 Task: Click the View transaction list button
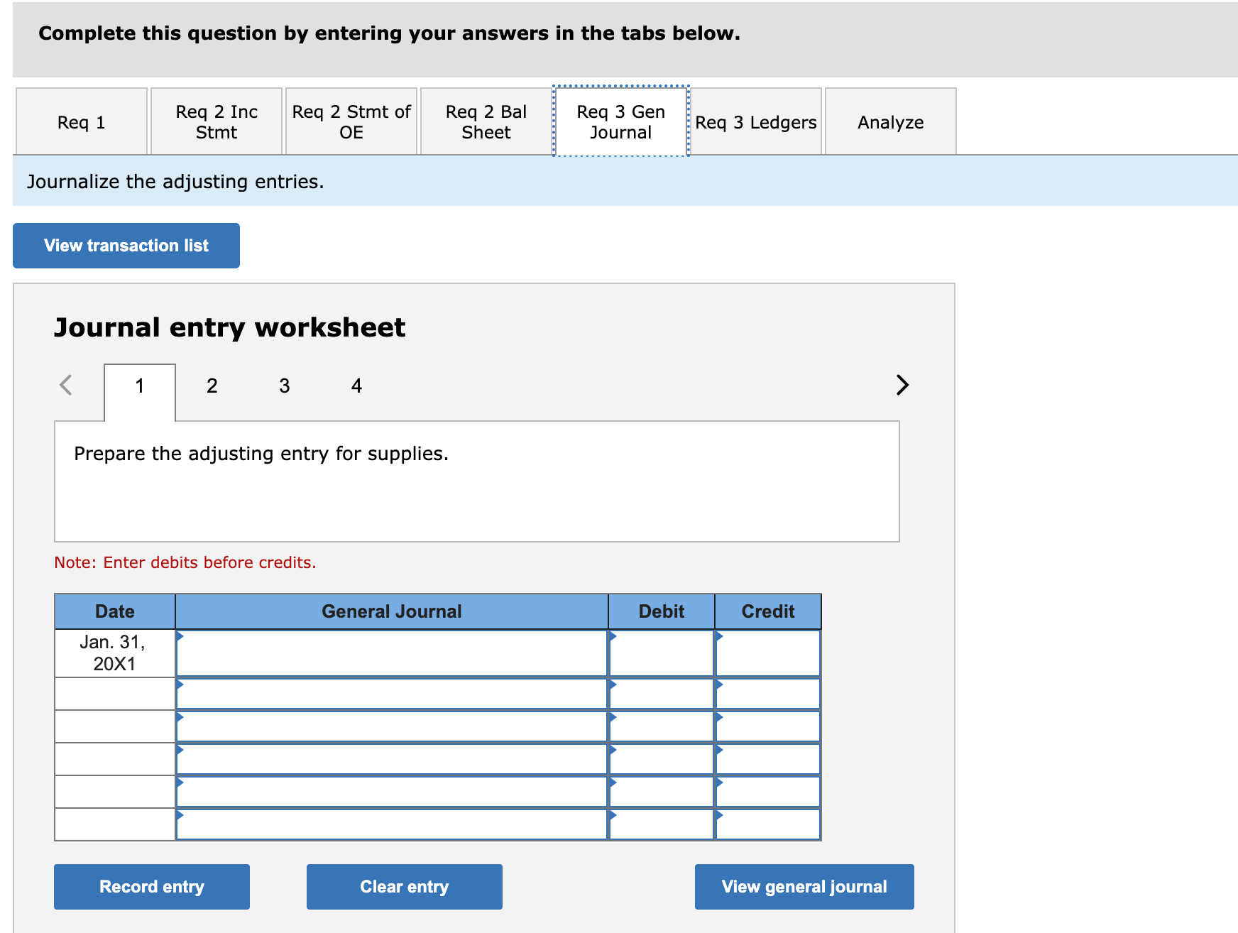[126, 245]
